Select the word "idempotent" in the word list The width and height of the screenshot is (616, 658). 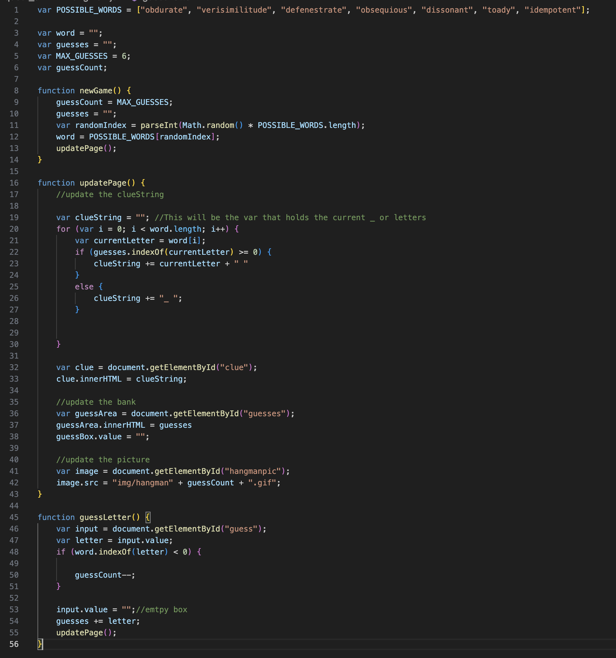[554, 10]
